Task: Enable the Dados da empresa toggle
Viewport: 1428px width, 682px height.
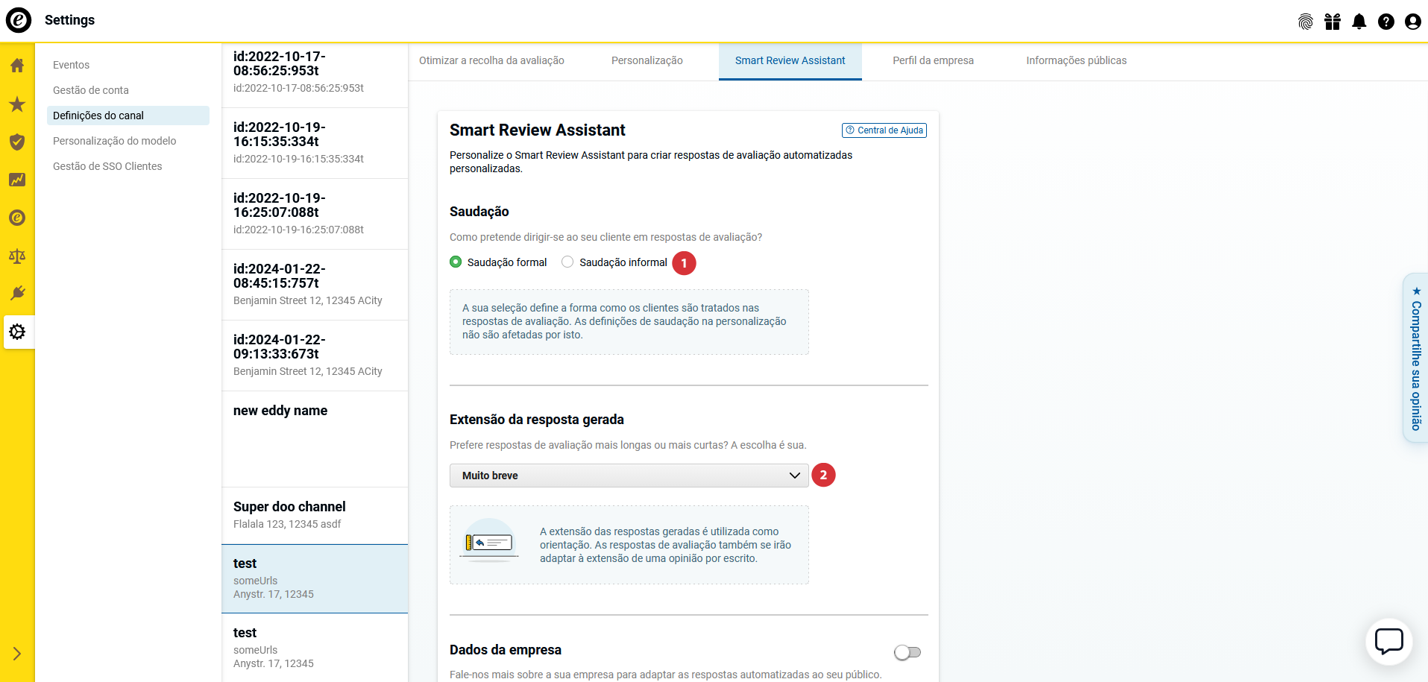Action: tap(907, 652)
